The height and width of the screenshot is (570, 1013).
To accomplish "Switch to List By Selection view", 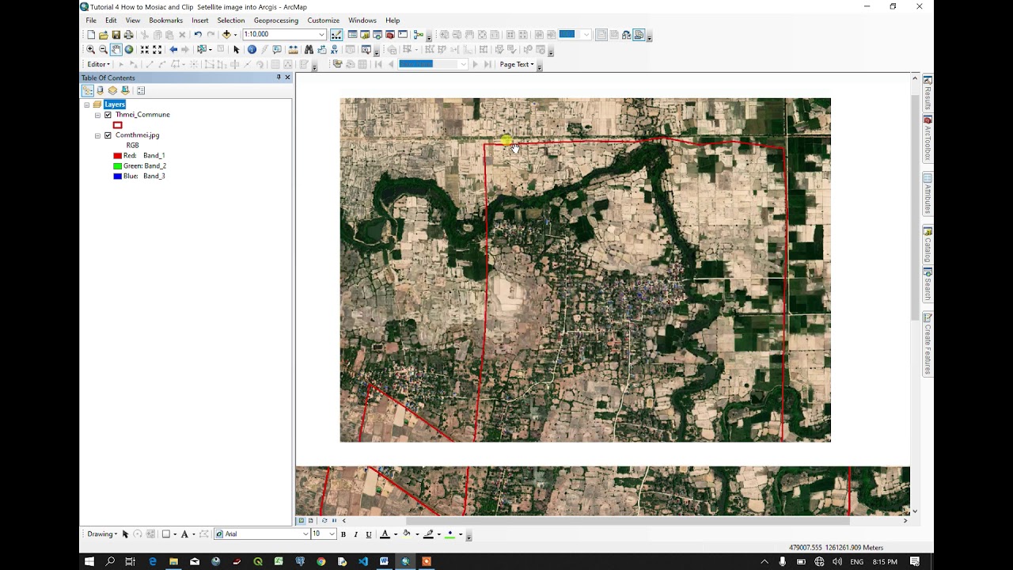I will pyautogui.click(x=125, y=90).
